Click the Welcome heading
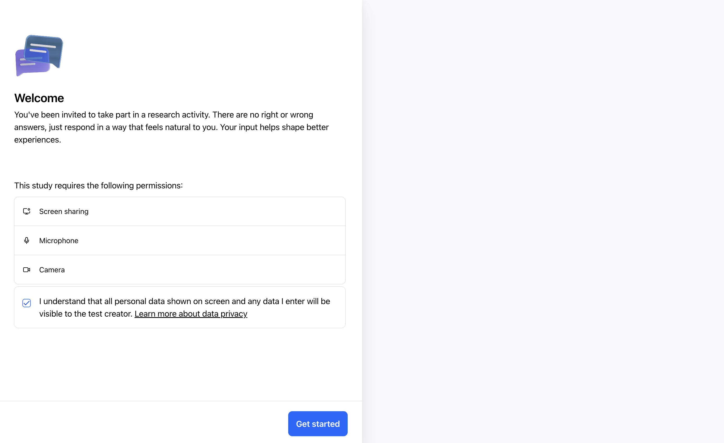This screenshot has height=443, width=724. [x=39, y=98]
